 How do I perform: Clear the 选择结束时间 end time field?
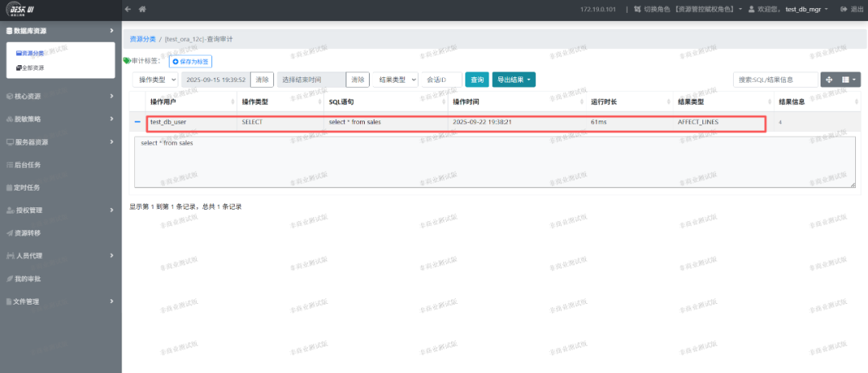pyautogui.click(x=358, y=80)
